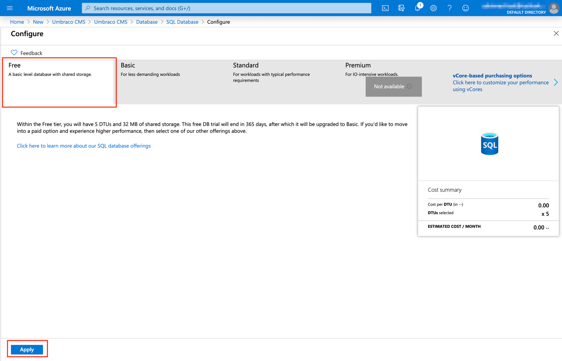Click the Not available badge

coord(393,86)
